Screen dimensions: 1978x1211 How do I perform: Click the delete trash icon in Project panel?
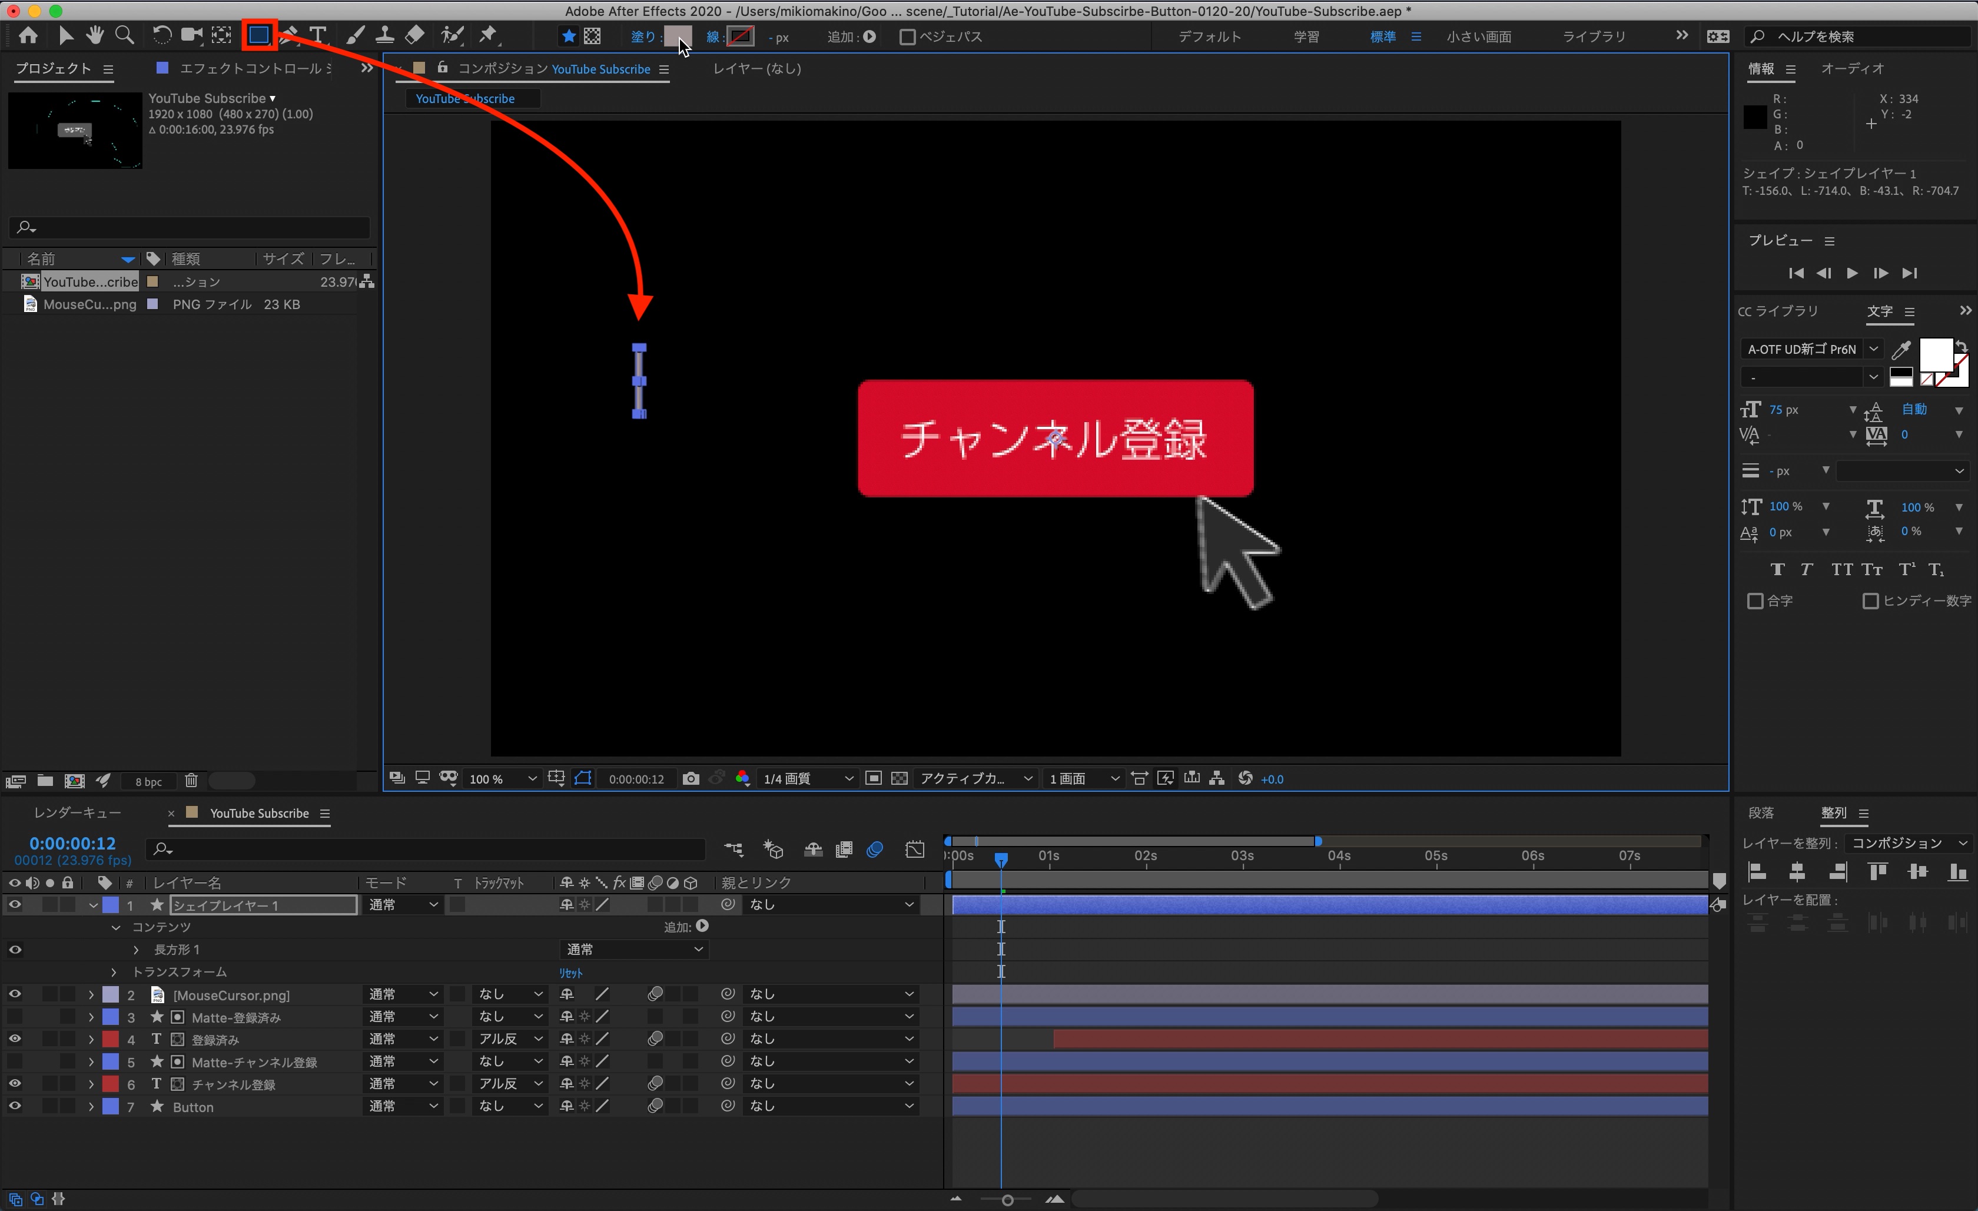191,781
